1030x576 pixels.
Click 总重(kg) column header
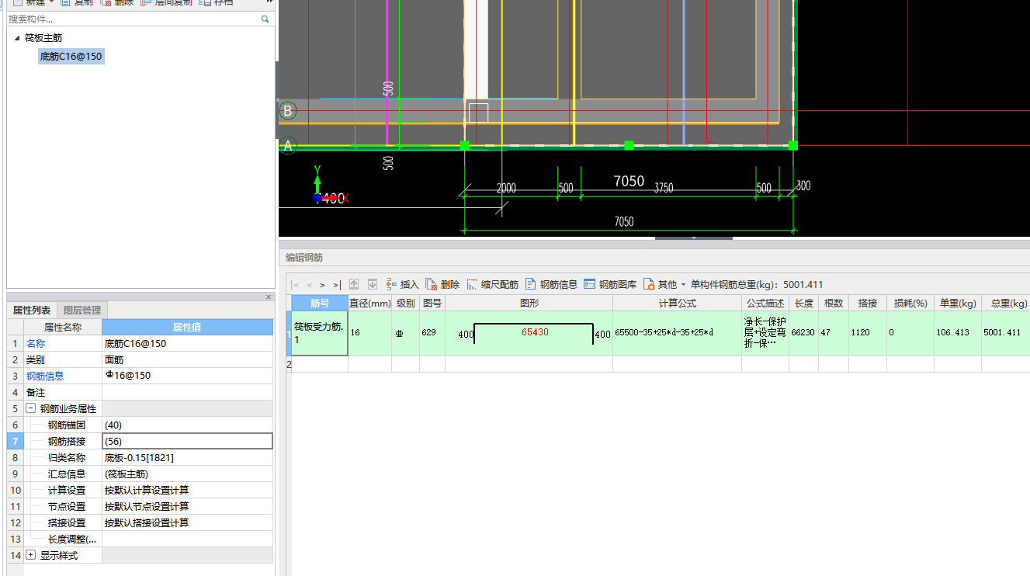[1005, 303]
